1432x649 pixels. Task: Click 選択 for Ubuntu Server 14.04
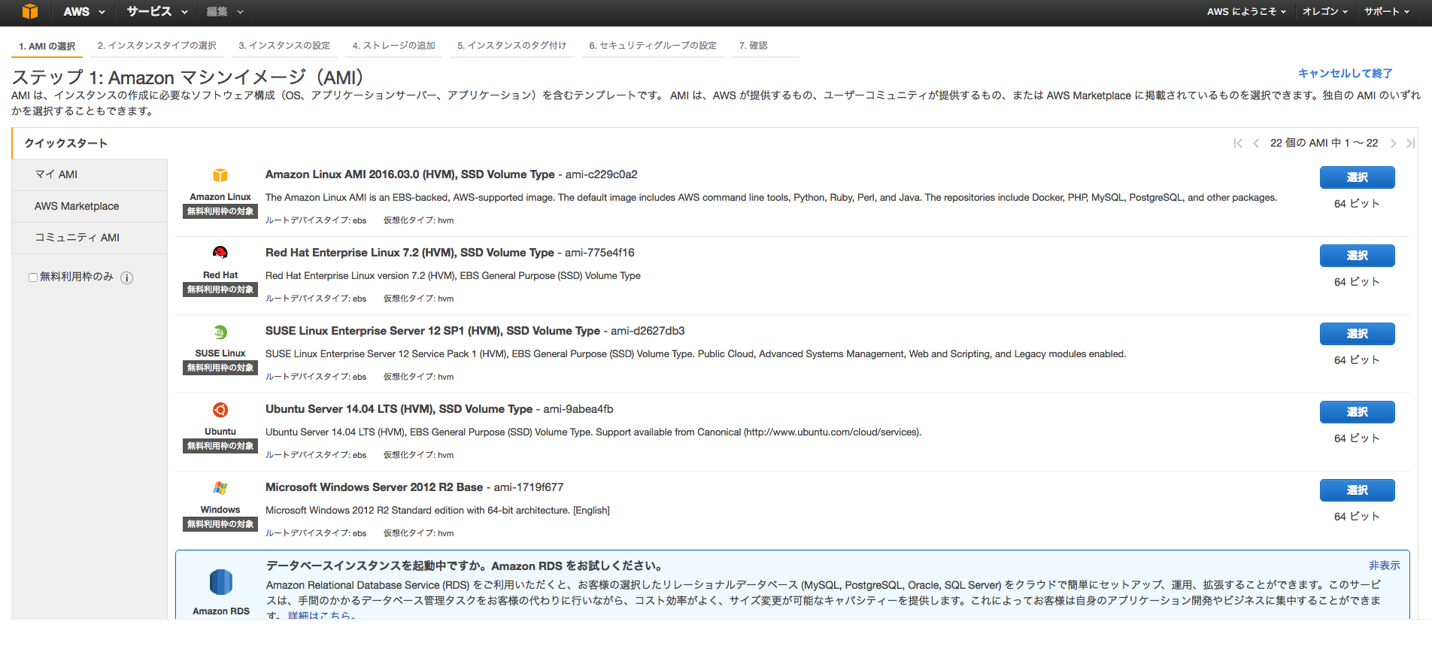coord(1357,412)
